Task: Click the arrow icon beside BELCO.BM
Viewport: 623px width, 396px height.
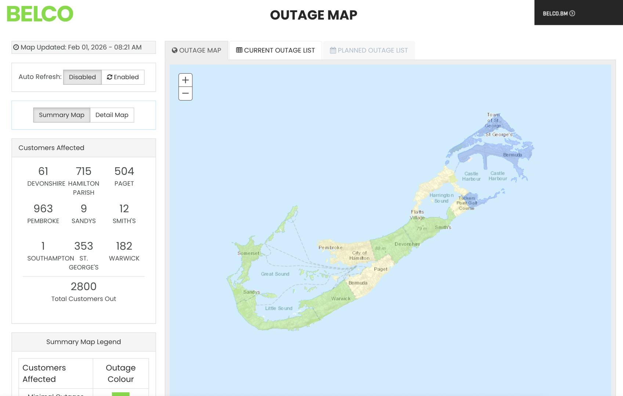Action: pyautogui.click(x=572, y=14)
